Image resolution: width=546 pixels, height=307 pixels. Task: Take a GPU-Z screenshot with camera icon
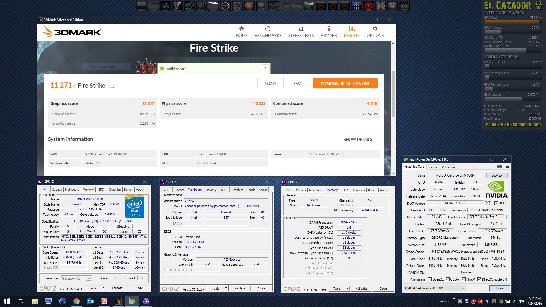point(500,167)
